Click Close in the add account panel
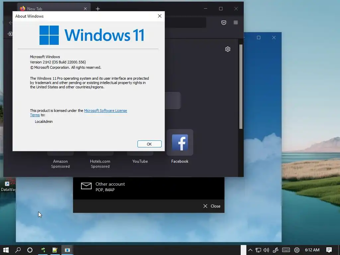Image resolution: width=340 pixels, height=255 pixels. click(x=212, y=206)
